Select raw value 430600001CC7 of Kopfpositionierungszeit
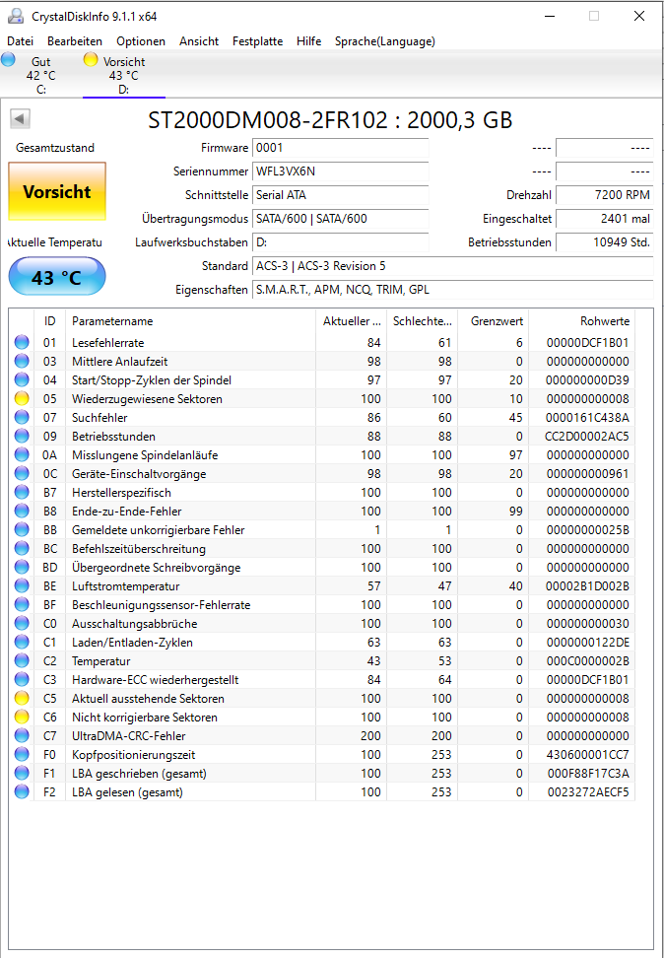The image size is (664, 958). [x=587, y=755]
